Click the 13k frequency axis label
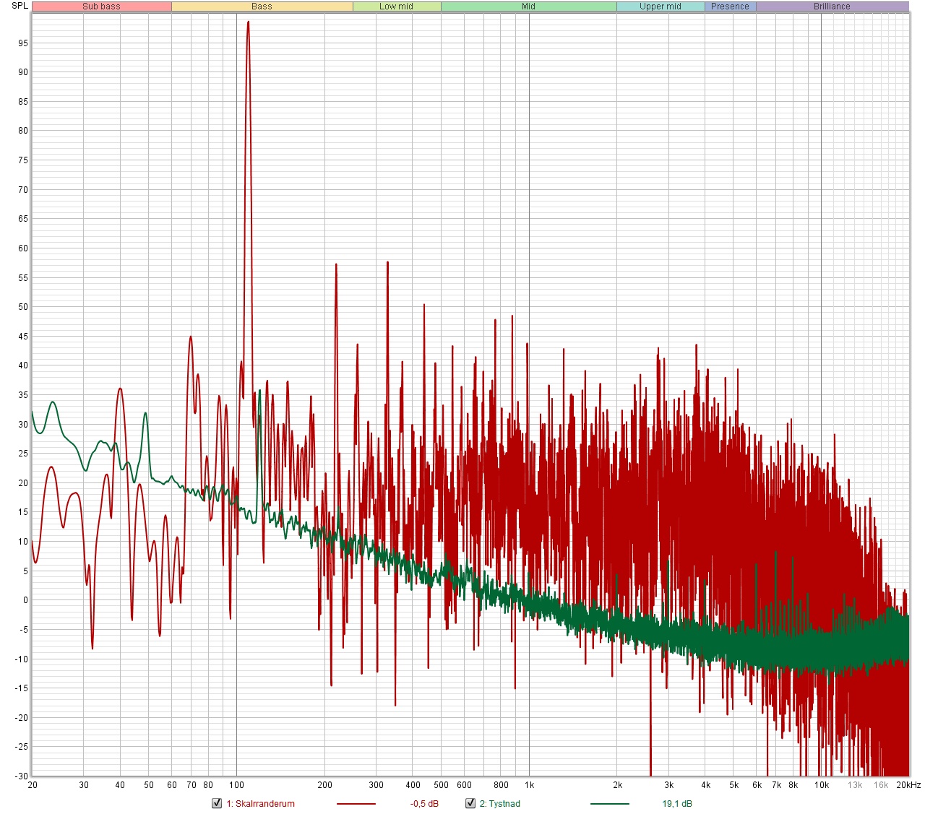Image resolution: width=925 pixels, height=814 pixels. click(855, 785)
